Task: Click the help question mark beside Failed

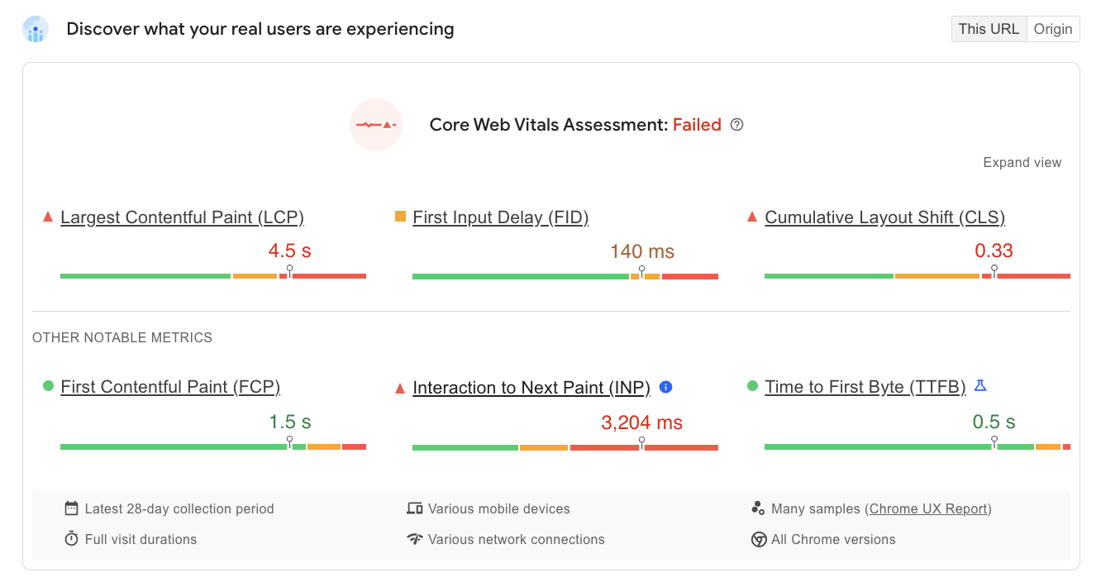Action: 736,124
